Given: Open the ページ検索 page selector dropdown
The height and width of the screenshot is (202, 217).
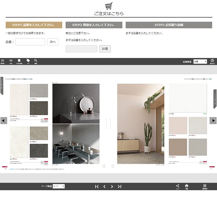Looking at the screenshot, I should tap(59, 186).
